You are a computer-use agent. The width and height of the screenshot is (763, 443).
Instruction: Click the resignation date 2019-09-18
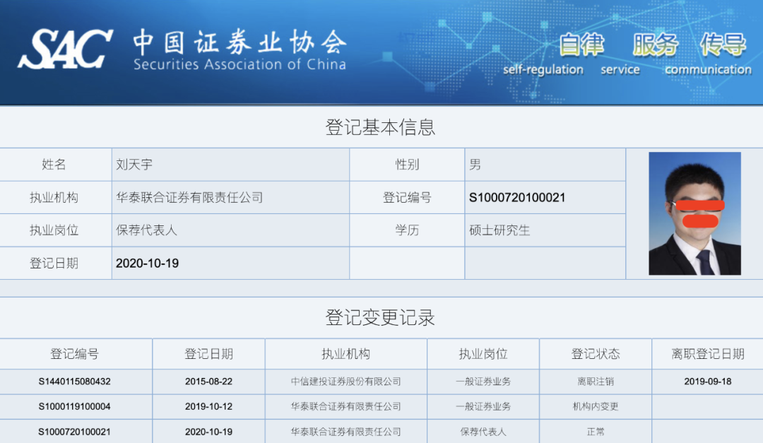click(x=708, y=382)
